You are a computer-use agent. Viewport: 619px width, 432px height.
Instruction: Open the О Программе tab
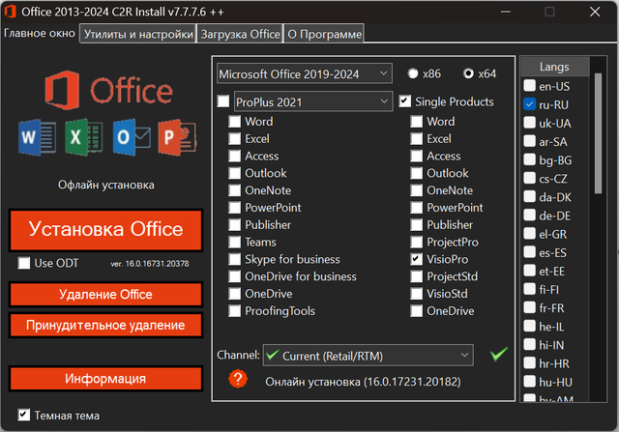(x=324, y=34)
